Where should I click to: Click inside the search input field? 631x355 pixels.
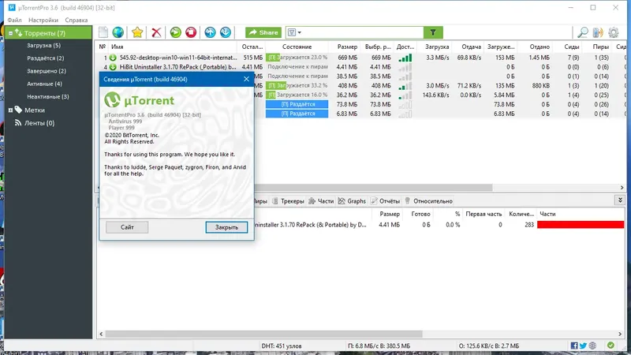point(362,32)
